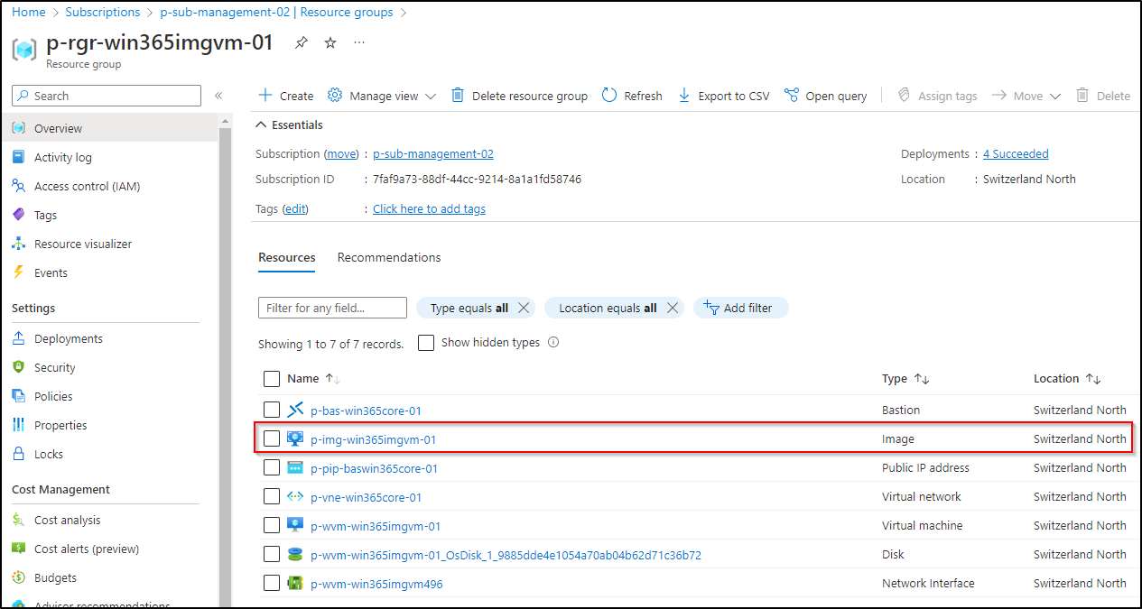Screen dimensions: 1142x609
Task: Check the p-pip-baswin365core-01 row checkbox
Action: (x=272, y=468)
